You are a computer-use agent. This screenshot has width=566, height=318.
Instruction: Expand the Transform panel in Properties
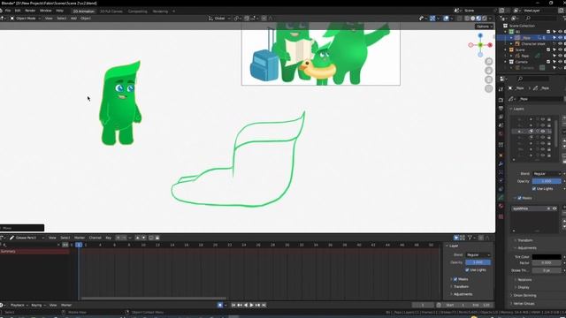click(x=525, y=240)
